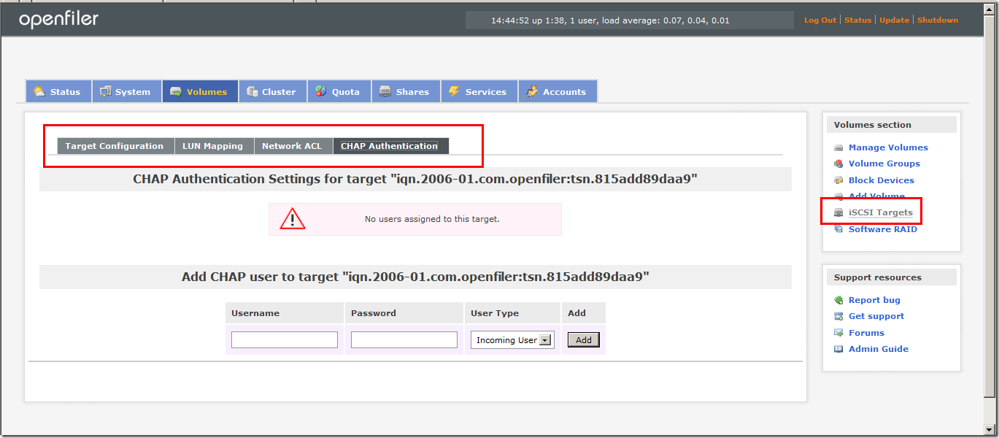Click the Add button for CHAP user
The image size is (999, 438).
pos(582,339)
